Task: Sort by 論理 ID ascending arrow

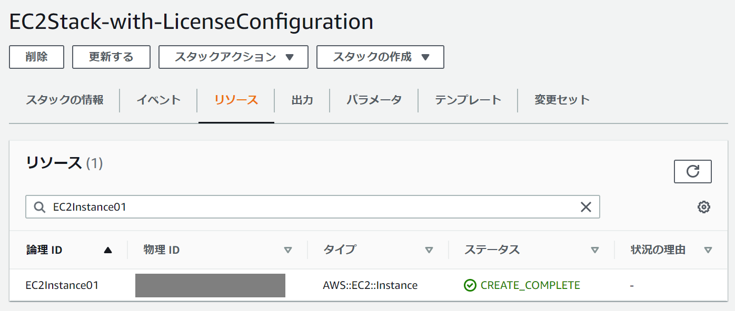Action: 108,250
